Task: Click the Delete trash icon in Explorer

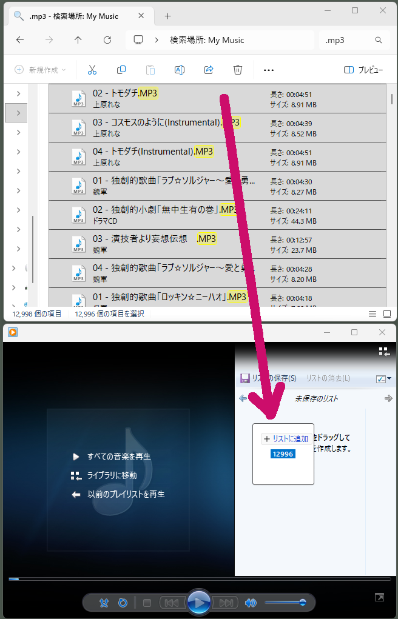Action: tap(238, 70)
